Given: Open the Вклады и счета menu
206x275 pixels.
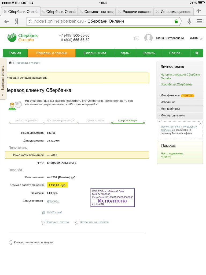Looking at the screenshot, I should tap(95, 53).
